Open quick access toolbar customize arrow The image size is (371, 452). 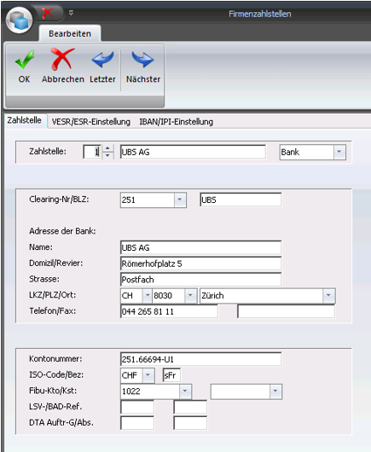tap(71, 13)
